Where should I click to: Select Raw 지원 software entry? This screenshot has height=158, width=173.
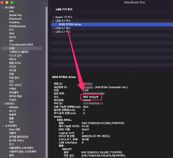[x=14, y=129]
